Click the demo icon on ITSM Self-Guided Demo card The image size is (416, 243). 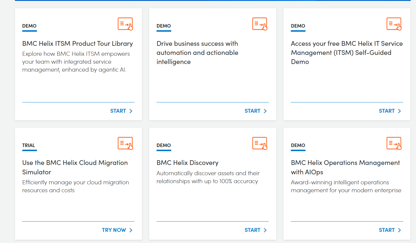click(x=394, y=24)
